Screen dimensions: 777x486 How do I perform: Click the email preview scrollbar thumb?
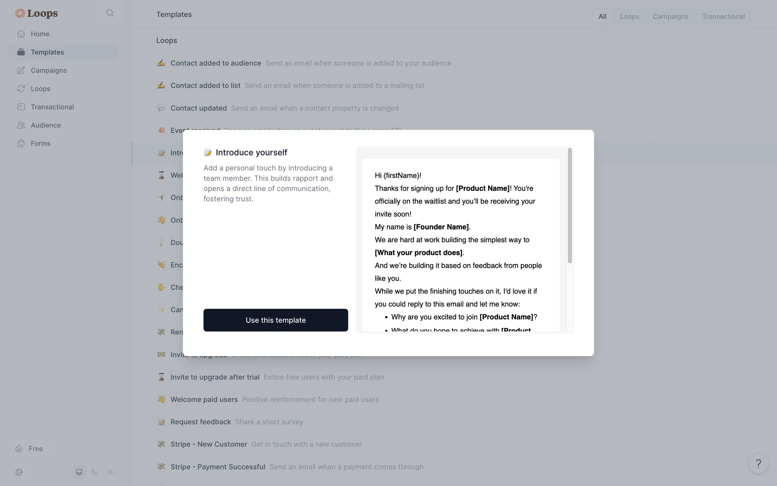[x=570, y=206]
